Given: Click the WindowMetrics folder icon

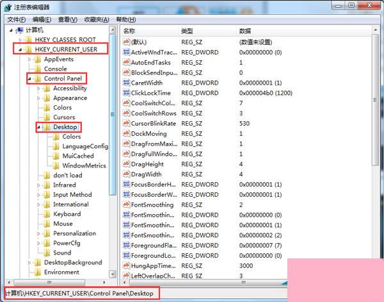Looking at the screenshot, I should tap(56, 166).
